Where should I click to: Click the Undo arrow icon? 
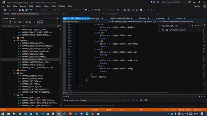click(x=31, y=10)
